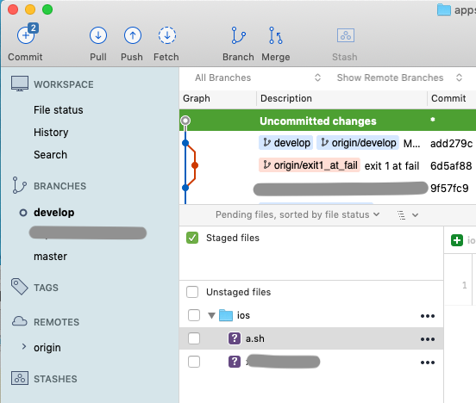Collapse the ios folder disclosure triangle

point(211,316)
